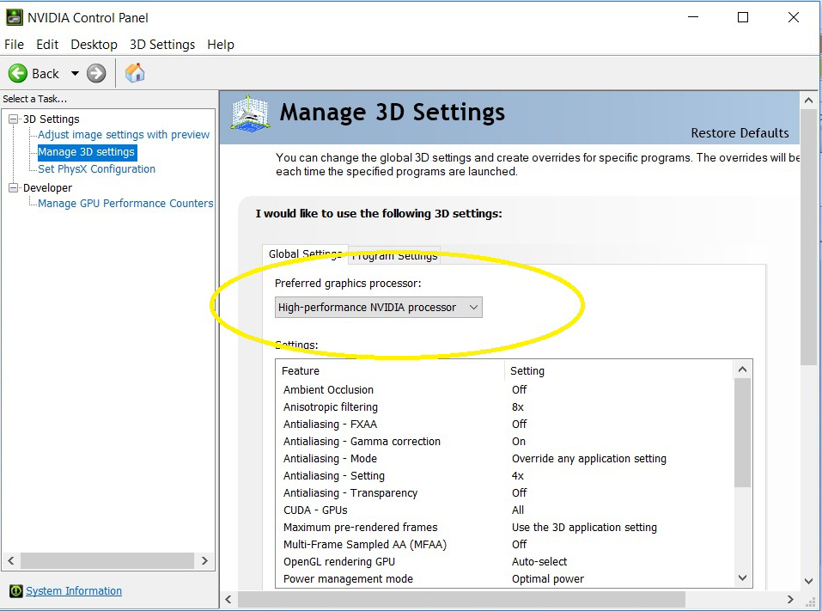Open the Back history dropdown arrow
Screen dimensions: 822x611
tap(75, 73)
